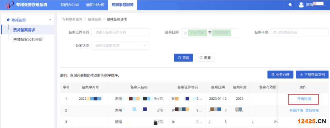This screenshot has width=330, height=128.
Task: Click the 业务办理 button
Action: (280, 74)
